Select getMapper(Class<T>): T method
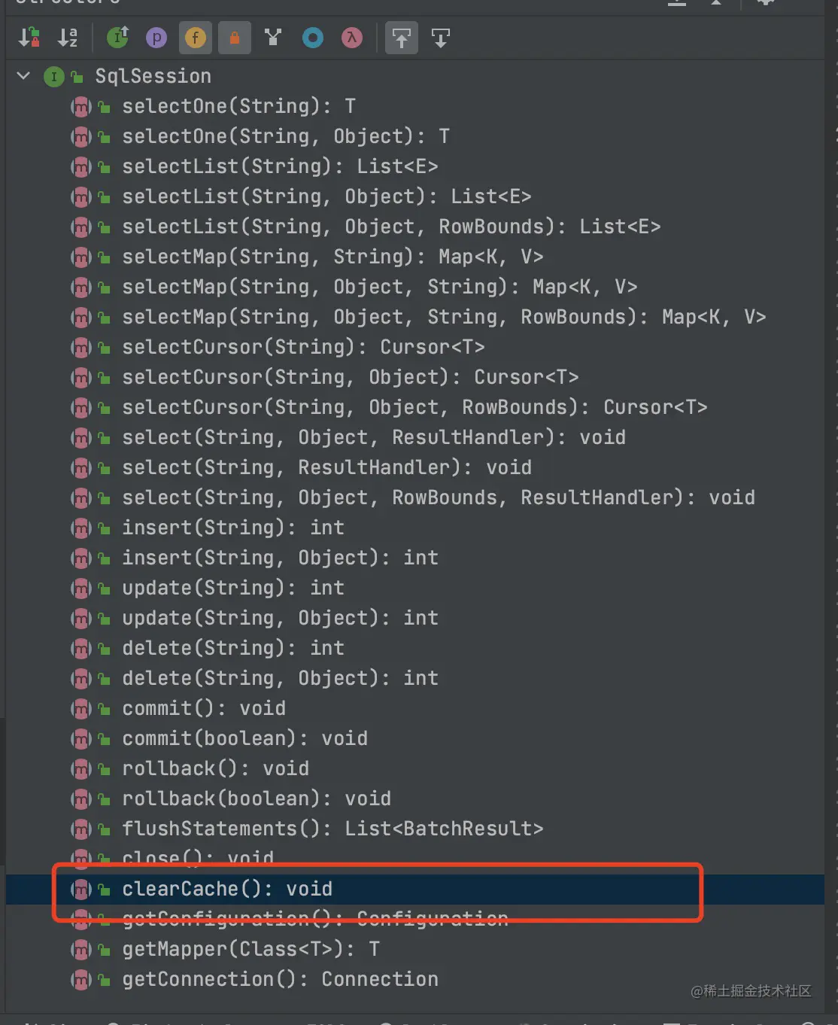 [250, 949]
